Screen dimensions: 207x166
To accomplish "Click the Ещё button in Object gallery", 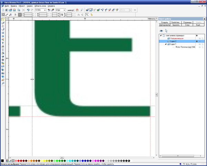I will click(x=199, y=25).
